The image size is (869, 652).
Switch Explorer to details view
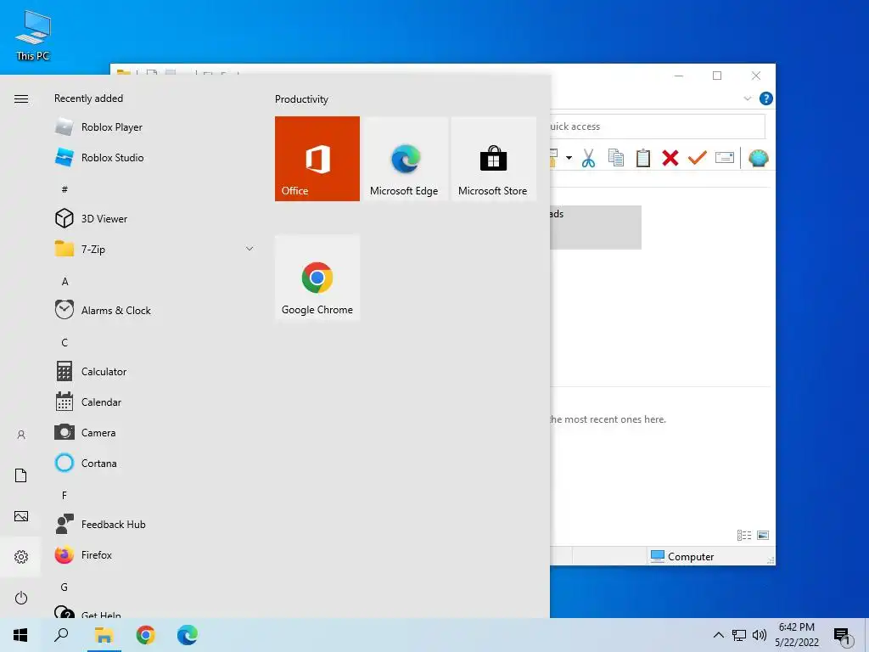[743, 535]
